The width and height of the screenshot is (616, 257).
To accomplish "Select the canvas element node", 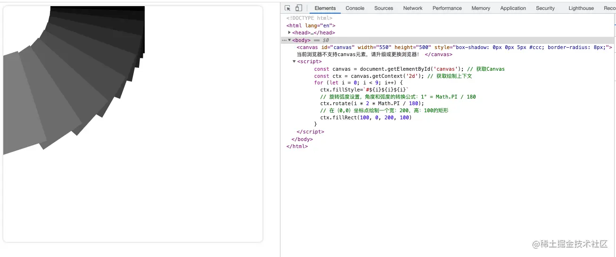I will (x=454, y=47).
